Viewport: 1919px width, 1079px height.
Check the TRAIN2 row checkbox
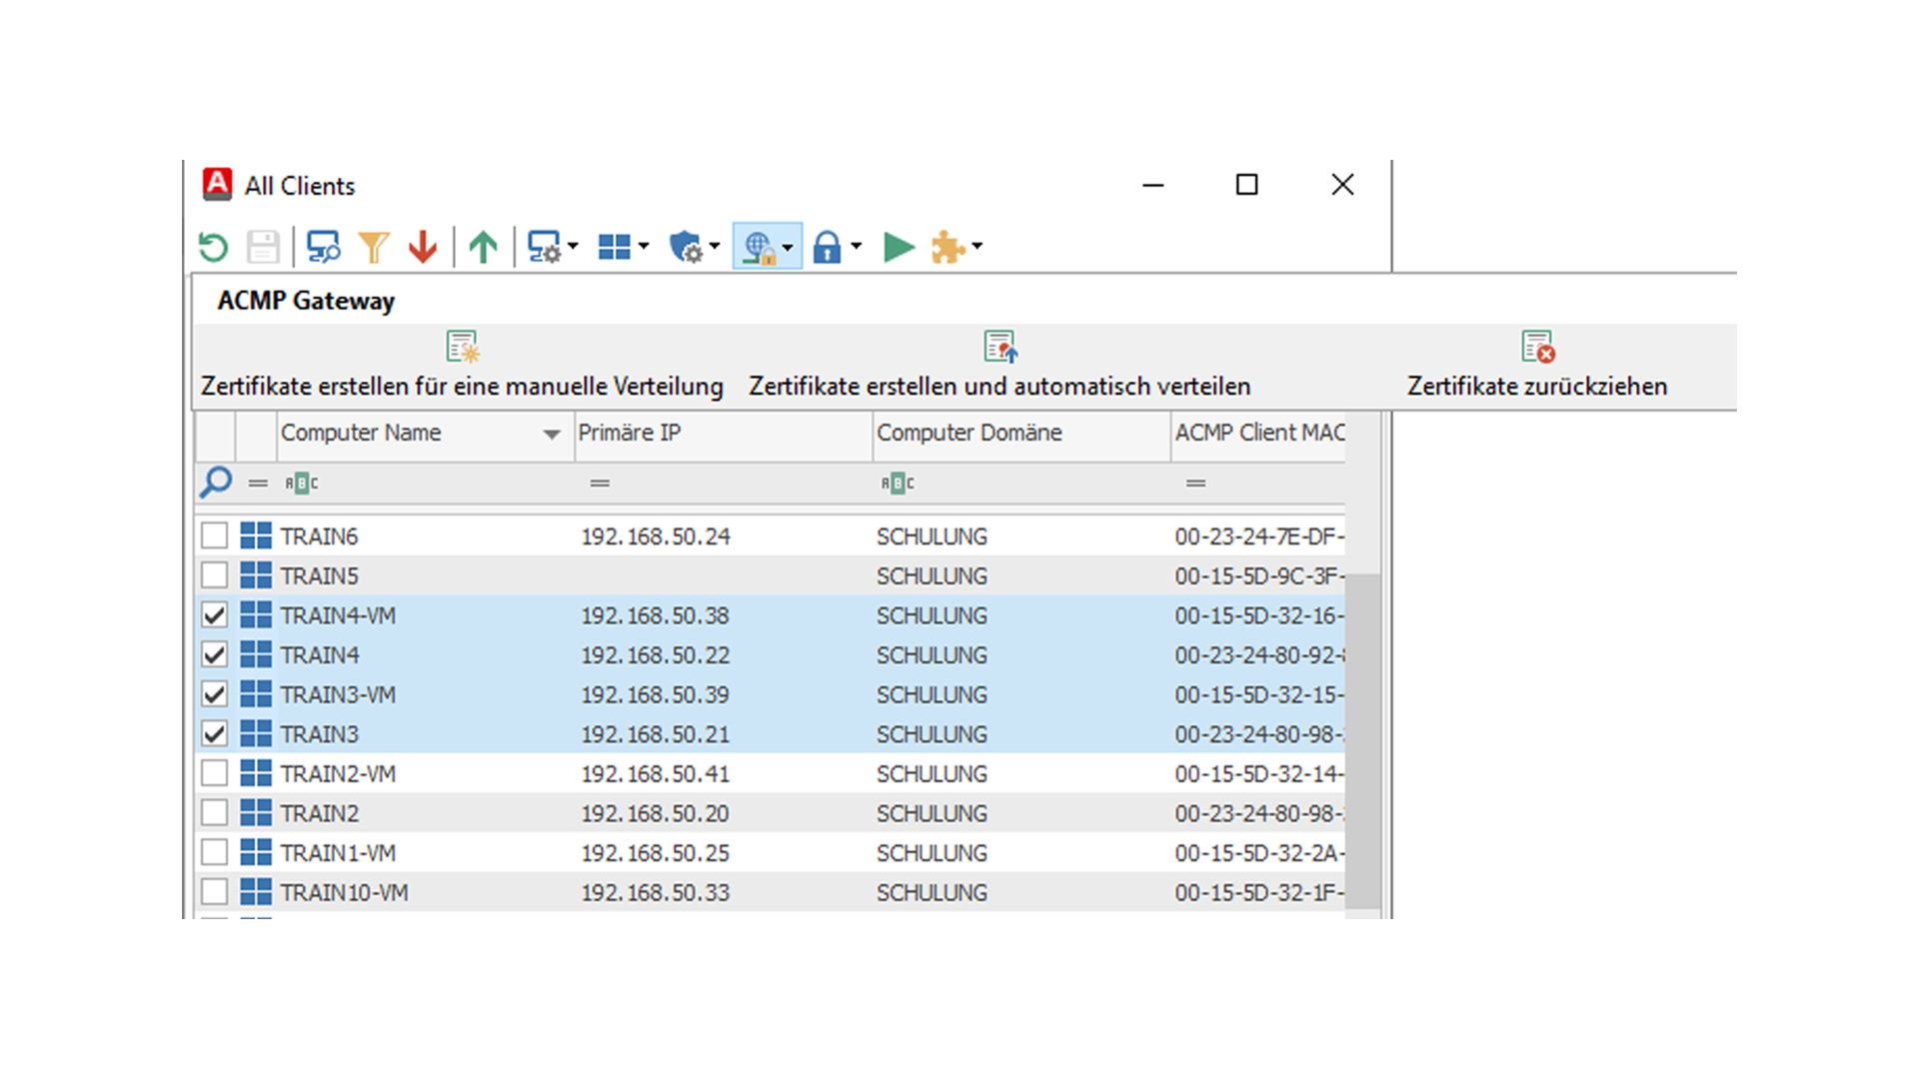coord(214,813)
